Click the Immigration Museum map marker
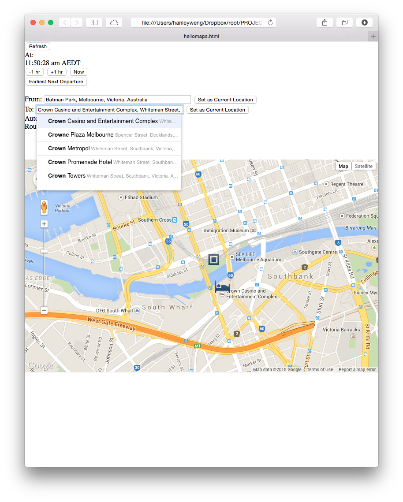 click(253, 231)
